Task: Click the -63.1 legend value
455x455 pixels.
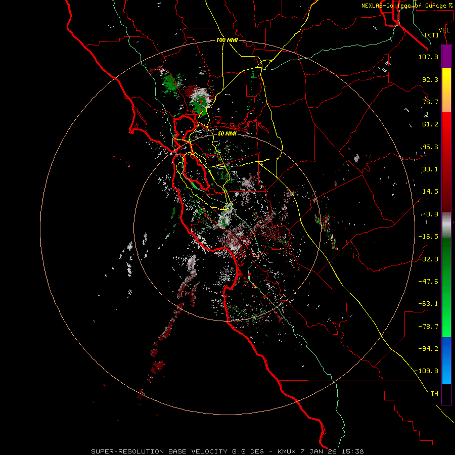Action: (x=428, y=304)
